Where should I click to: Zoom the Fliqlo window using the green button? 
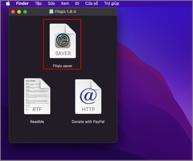click(x=25, y=12)
